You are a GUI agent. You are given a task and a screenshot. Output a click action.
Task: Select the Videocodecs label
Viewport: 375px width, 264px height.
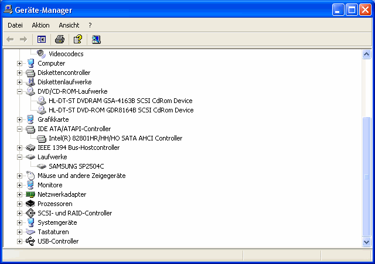pos(66,54)
